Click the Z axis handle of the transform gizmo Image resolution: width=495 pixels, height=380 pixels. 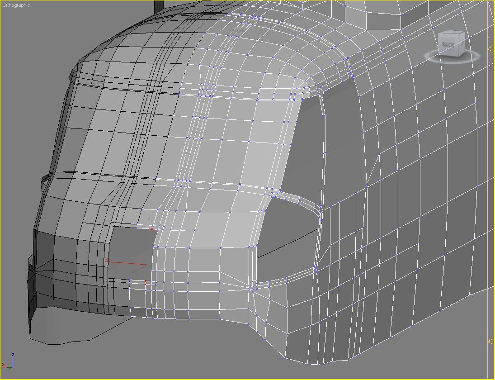[148, 241]
